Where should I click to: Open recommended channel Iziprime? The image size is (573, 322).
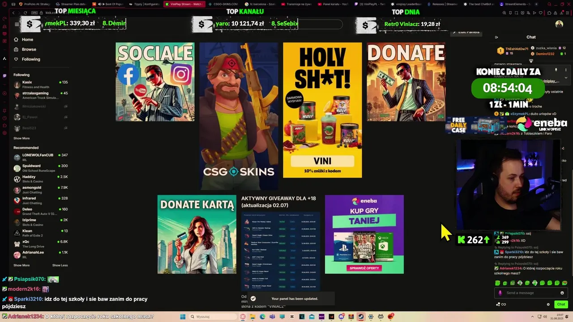click(40, 222)
